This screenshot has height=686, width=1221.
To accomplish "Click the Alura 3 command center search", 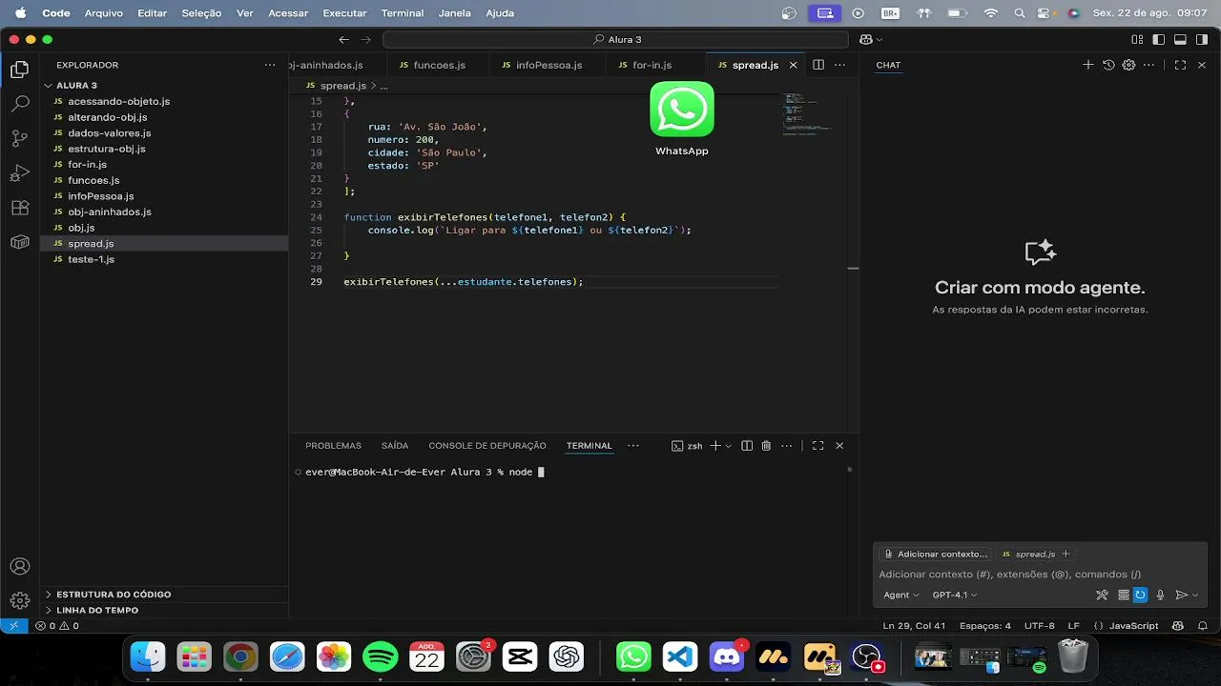I will [615, 39].
